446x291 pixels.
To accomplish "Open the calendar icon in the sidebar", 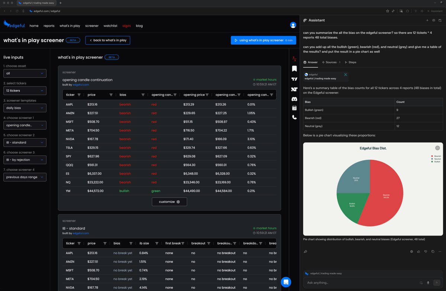I will (x=294, y=108).
